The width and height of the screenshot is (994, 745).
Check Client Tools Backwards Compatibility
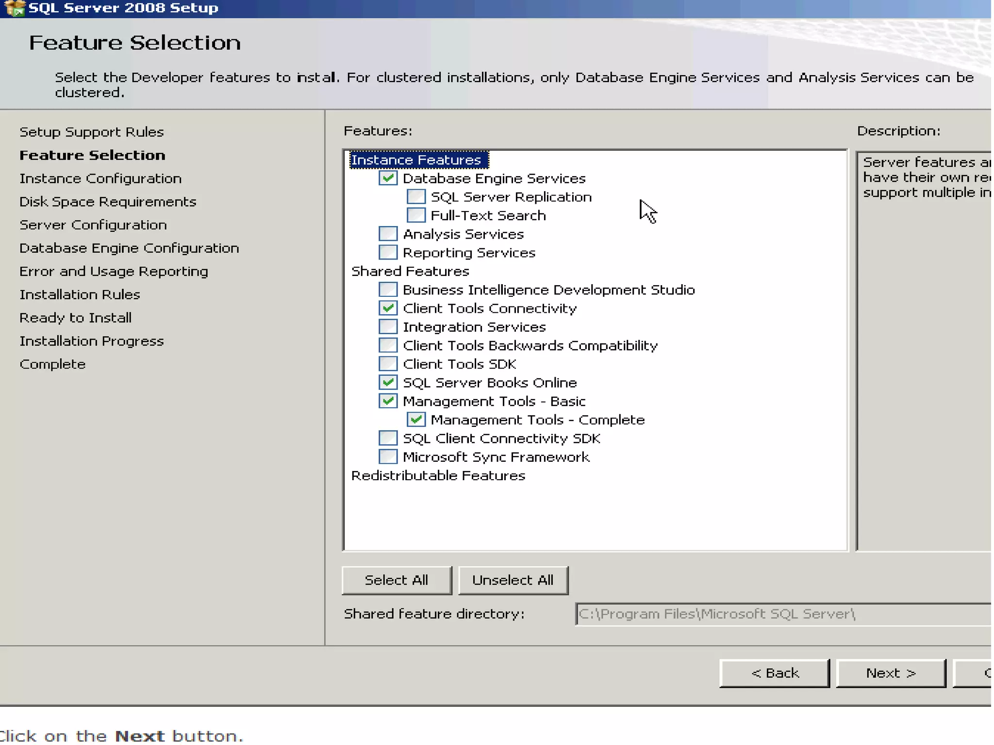tap(388, 346)
